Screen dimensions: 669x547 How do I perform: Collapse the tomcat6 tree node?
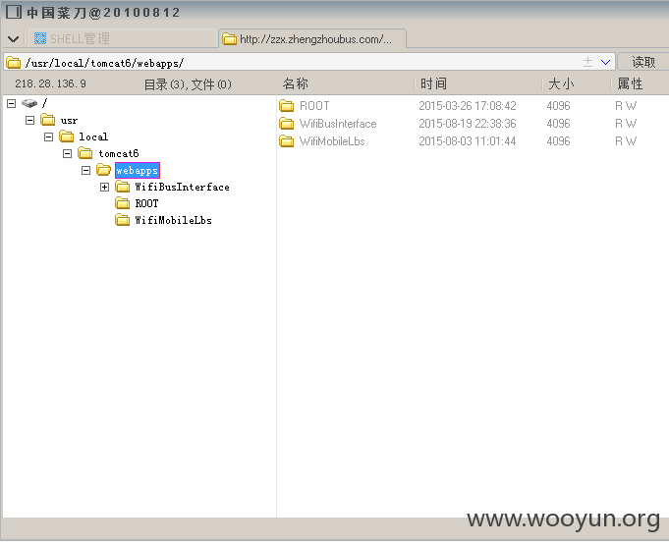point(68,153)
